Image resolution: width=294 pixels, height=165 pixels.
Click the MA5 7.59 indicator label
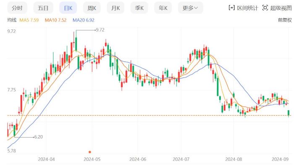tap(29, 20)
